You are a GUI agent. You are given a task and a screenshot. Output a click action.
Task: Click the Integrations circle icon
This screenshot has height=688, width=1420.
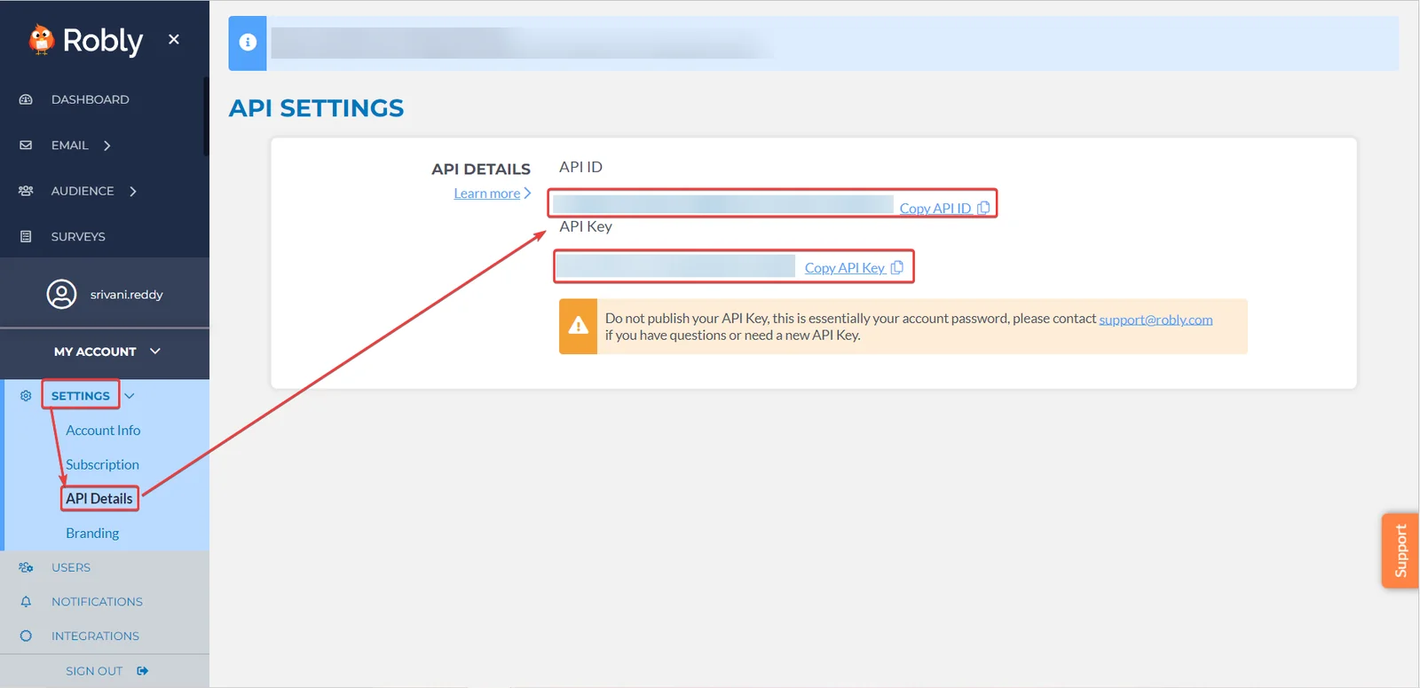(x=26, y=636)
